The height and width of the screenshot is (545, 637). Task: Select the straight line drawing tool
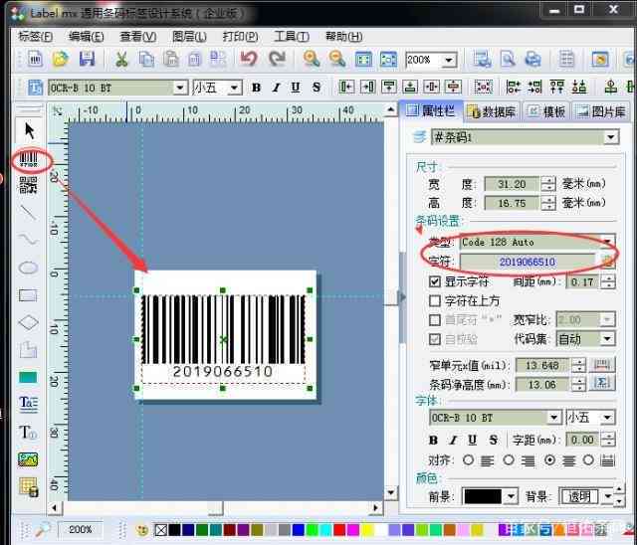pyautogui.click(x=28, y=212)
